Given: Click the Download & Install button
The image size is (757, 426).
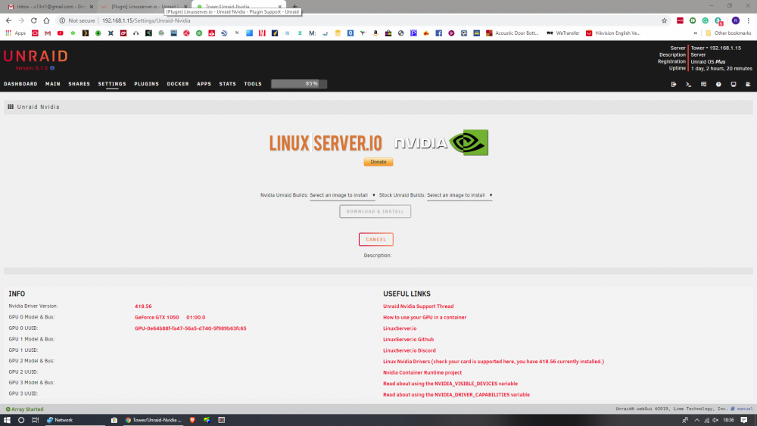Looking at the screenshot, I should click(x=375, y=211).
